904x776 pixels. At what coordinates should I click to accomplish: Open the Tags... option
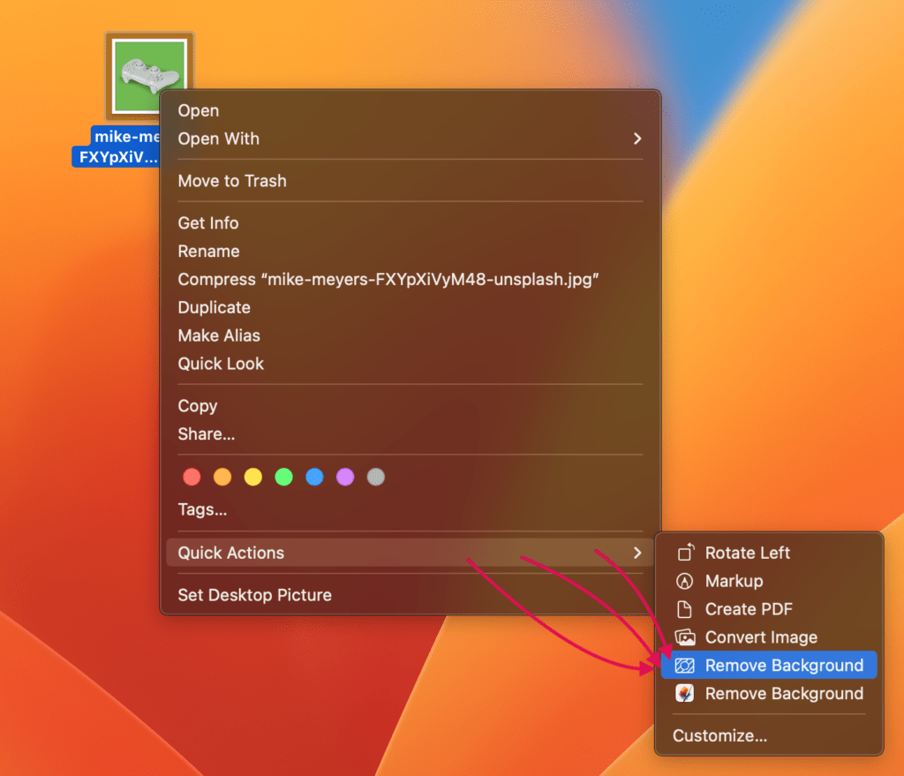click(x=410, y=509)
